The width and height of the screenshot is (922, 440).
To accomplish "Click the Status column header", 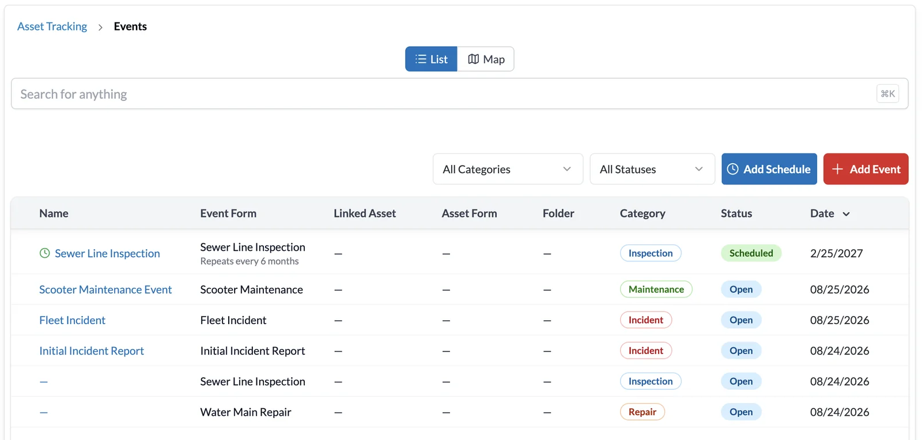I will 736,213.
